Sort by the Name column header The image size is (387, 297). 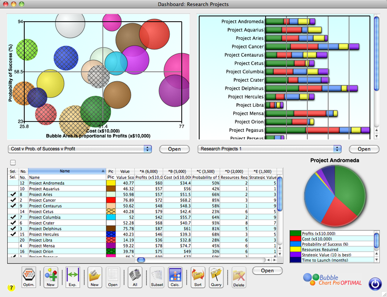64,170
